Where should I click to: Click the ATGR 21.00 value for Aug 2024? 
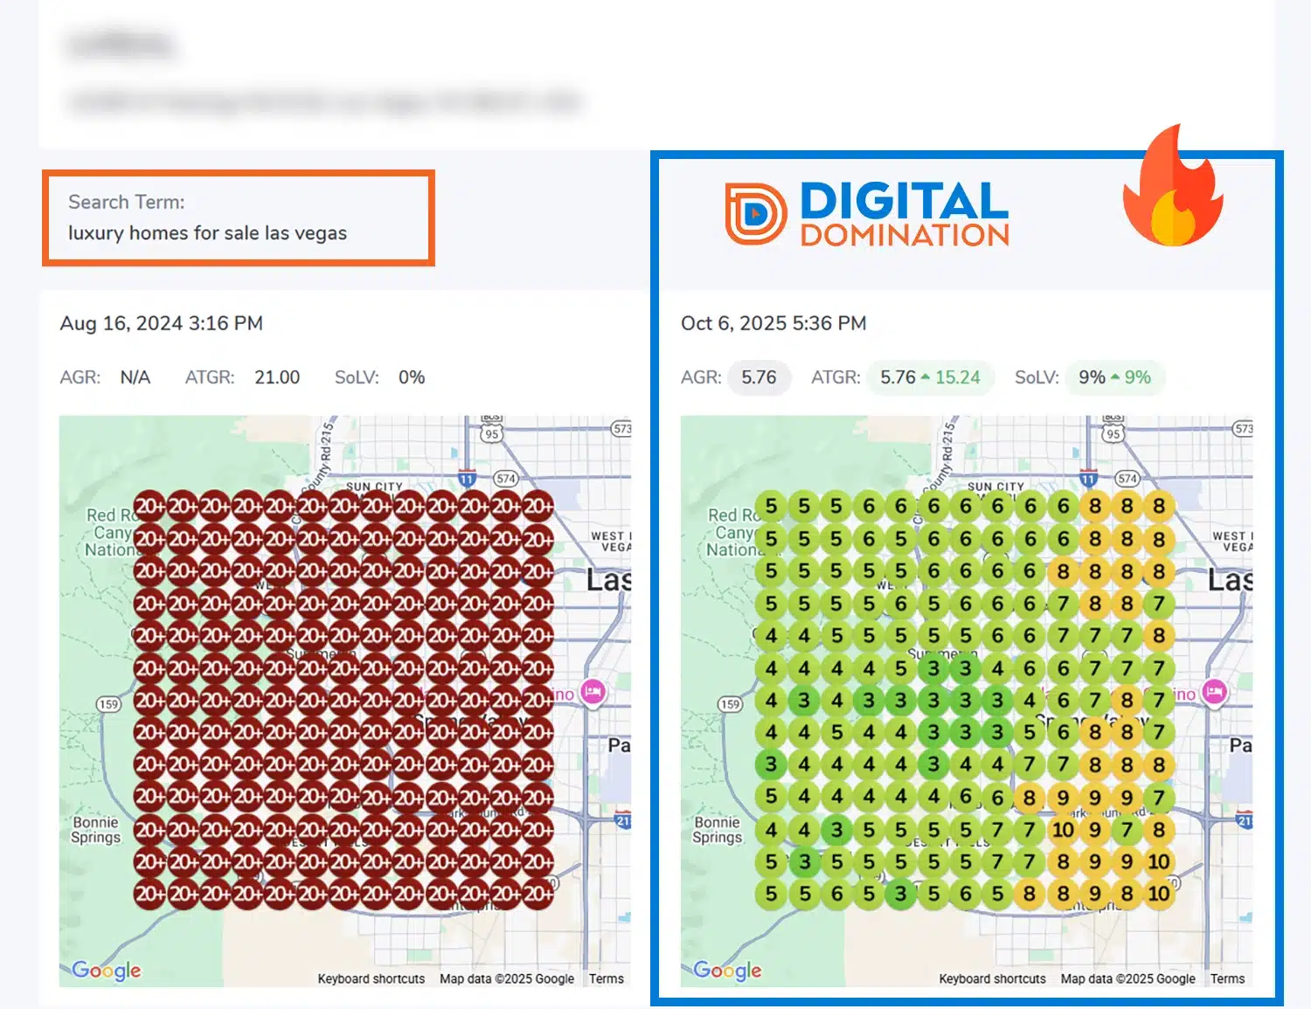point(277,377)
